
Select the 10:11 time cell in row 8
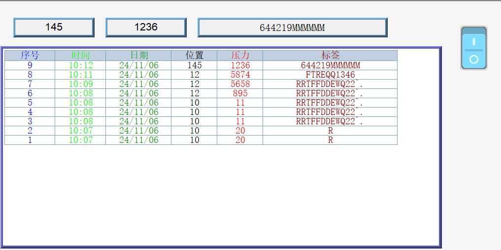coord(80,75)
